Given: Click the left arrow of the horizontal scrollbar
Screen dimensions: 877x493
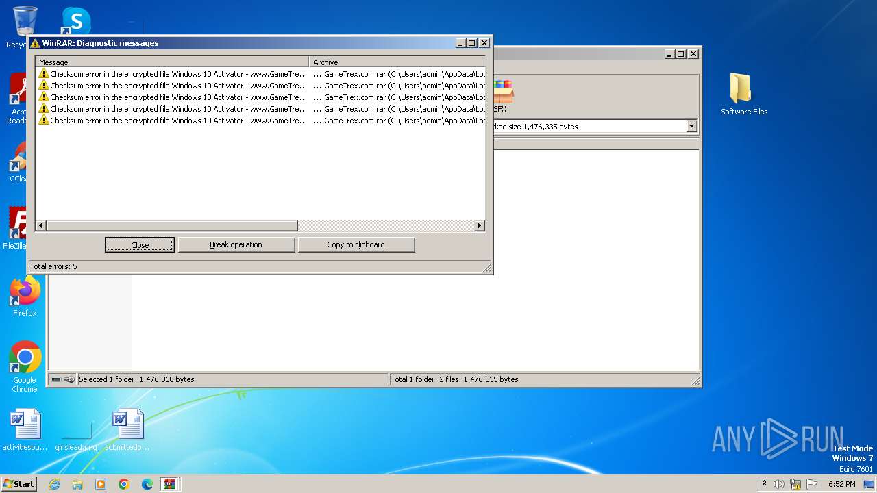Looking at the screenshot, I should (41, 226).
